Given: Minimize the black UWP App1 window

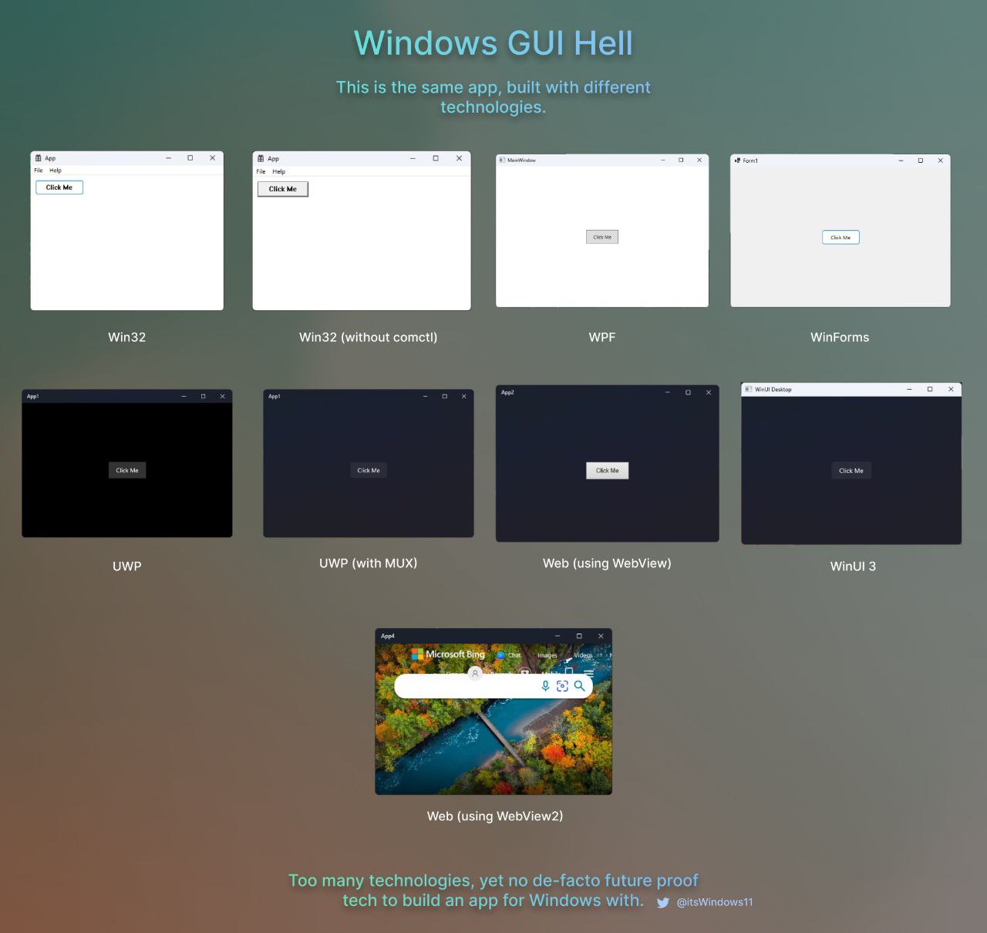Looking at the screenshot, I should coord(184,396).
